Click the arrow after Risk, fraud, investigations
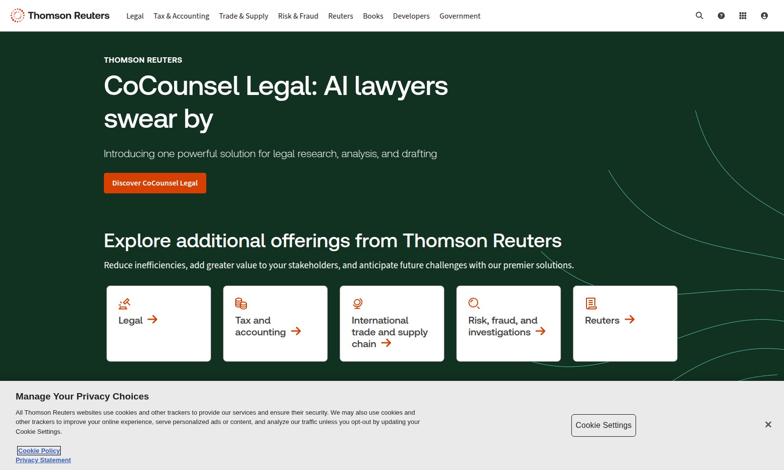 point(540,331)
